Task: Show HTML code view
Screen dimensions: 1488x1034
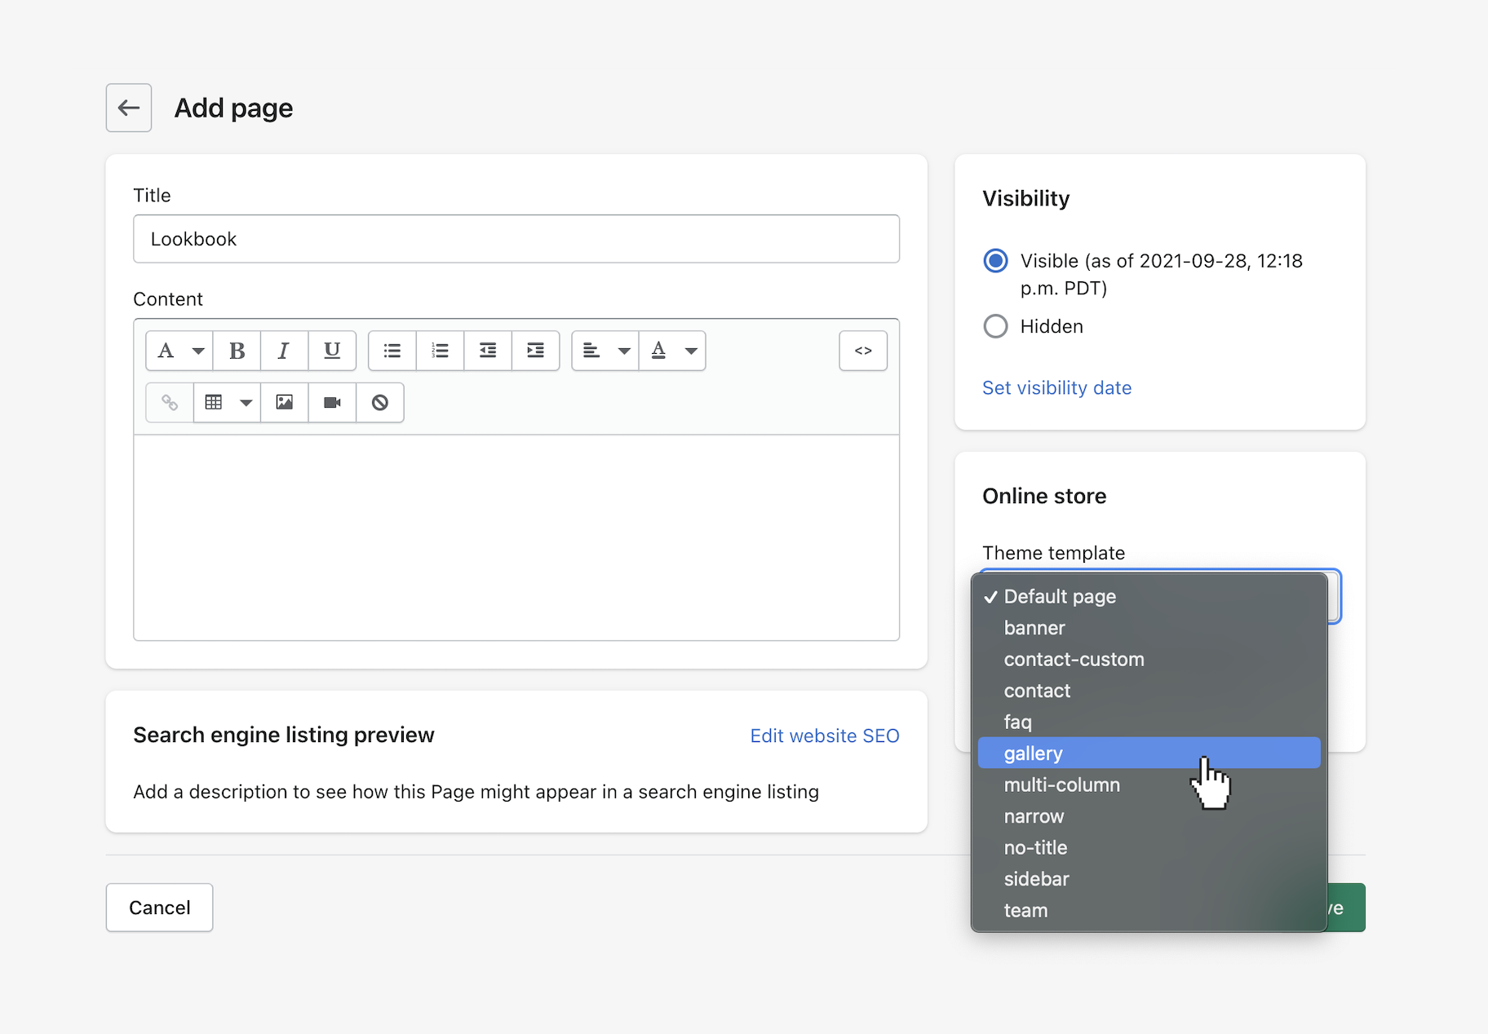Action: click(863, 351)
